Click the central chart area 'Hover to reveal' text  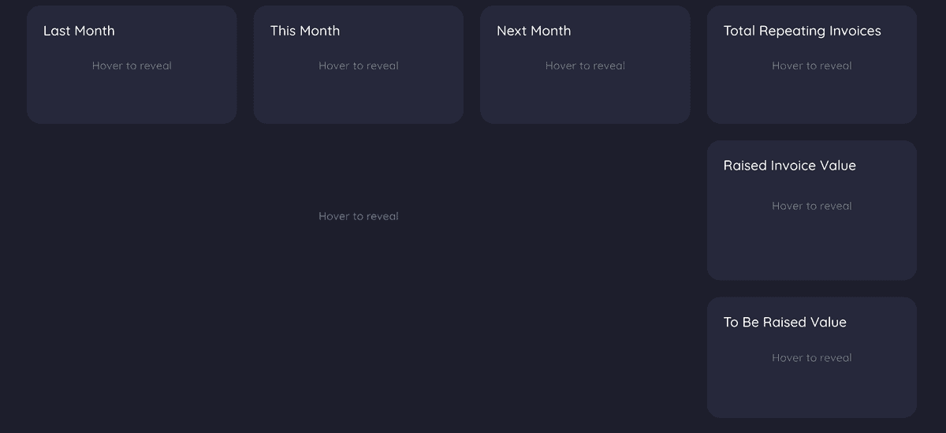359,216
